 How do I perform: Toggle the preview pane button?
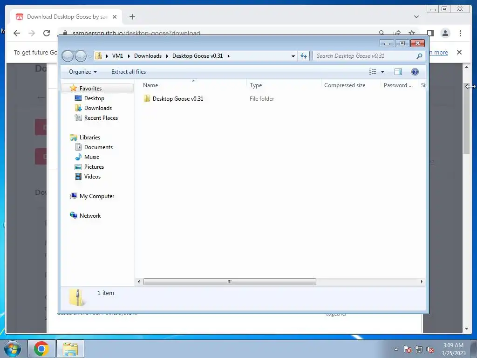[x=398, y=72]
